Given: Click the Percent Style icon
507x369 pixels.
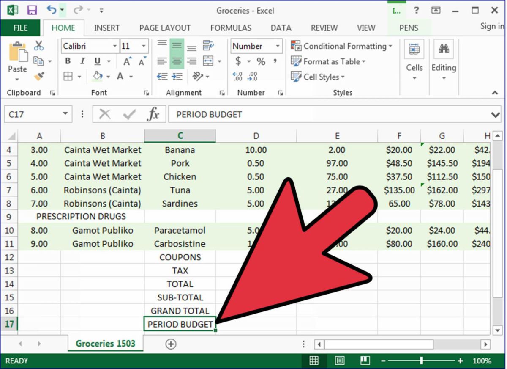Looking at the screenshot, I should click(261, 61).
